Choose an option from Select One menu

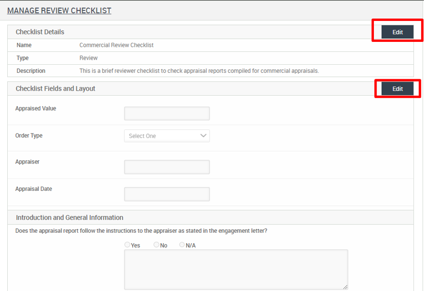[167, 136]
